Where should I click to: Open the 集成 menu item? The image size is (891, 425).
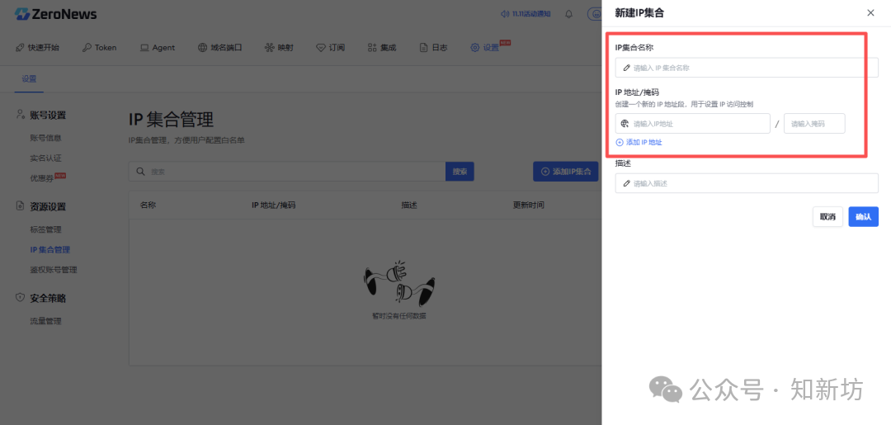(382, 48)
